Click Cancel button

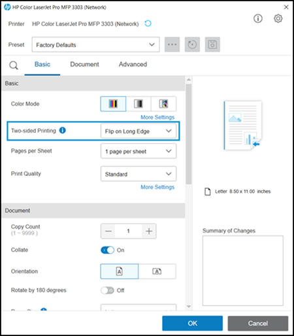pyautogui.click(x=258, y=323)
